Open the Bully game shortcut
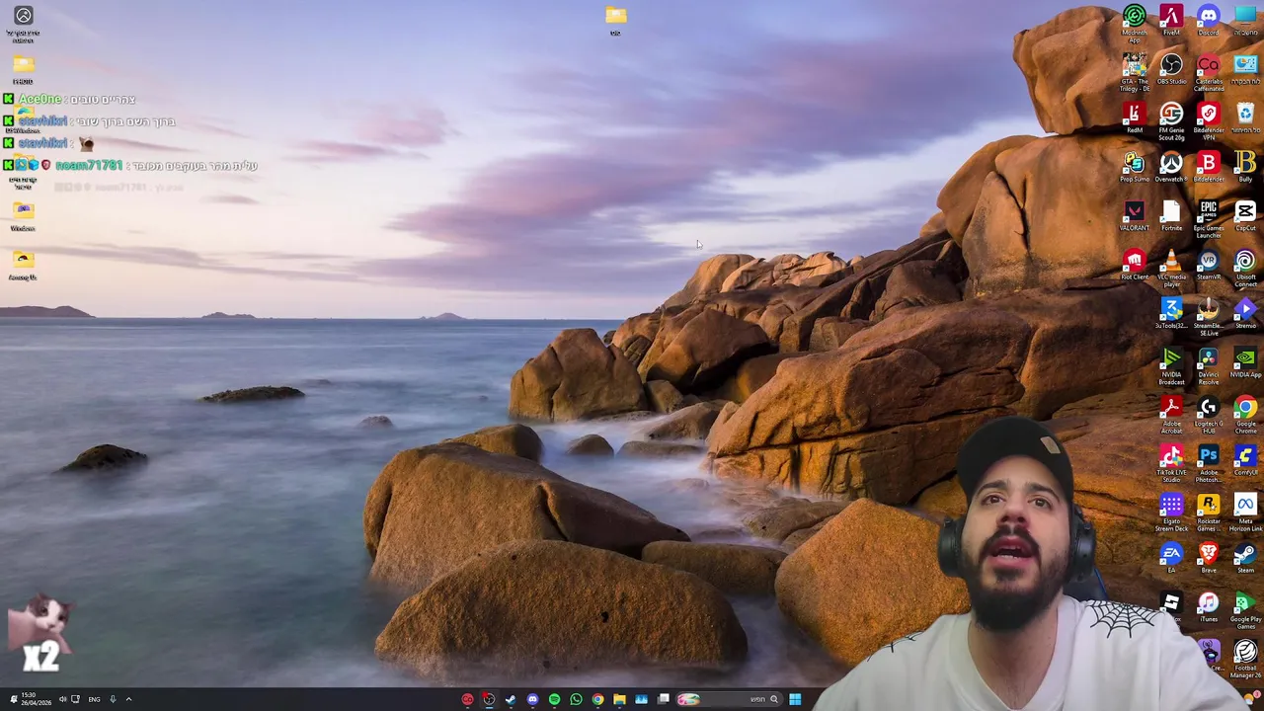Image resolution: width=1264 pixels, height=711 pixels. (x=1245, y=168)
